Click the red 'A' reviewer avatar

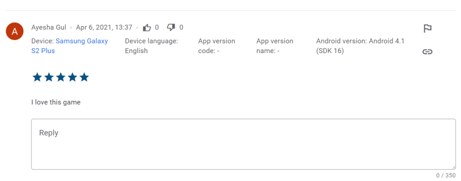coord(15,31)
